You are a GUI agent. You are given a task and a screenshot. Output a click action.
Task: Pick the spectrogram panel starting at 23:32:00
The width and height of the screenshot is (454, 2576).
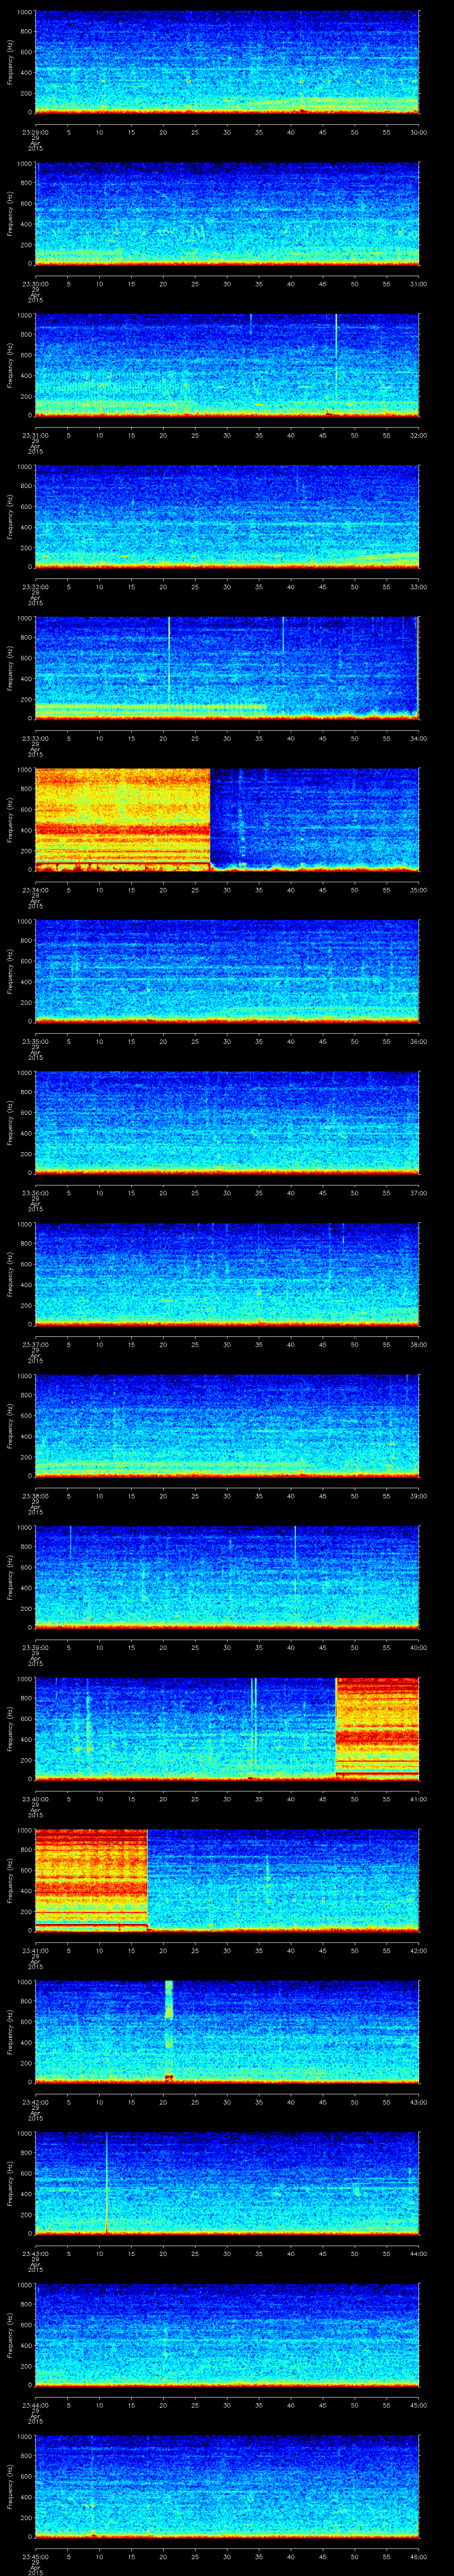click(227, 516)
